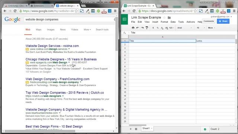238x134 pixels.
Task: Select the paint format tool
Action: tap(147, 28)
